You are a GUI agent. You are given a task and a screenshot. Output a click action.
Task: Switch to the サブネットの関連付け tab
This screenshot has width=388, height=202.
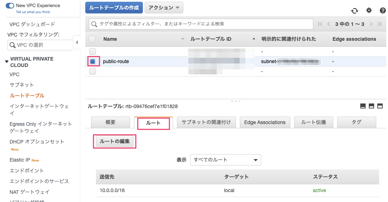point(206,122)
